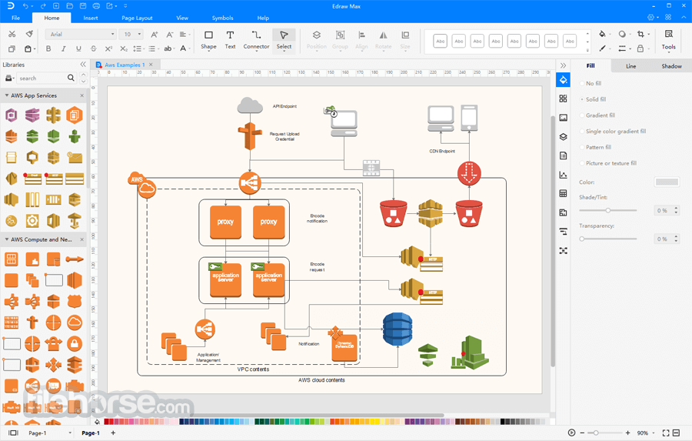Switch to Line properties tab

pyautogui.click(x=630, y=66)
